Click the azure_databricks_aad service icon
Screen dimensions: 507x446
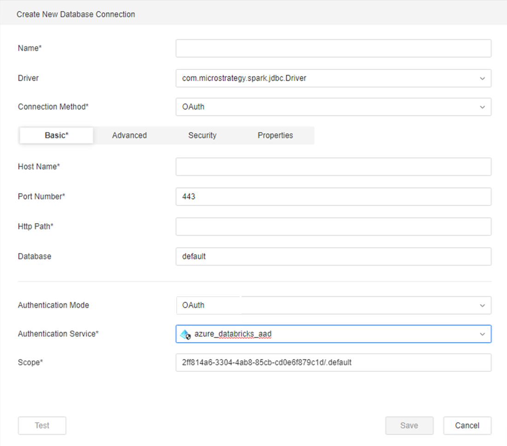185,335
